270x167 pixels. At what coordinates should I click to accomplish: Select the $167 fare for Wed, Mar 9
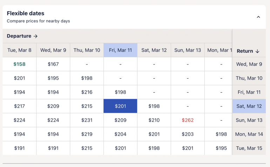(53, 64)
